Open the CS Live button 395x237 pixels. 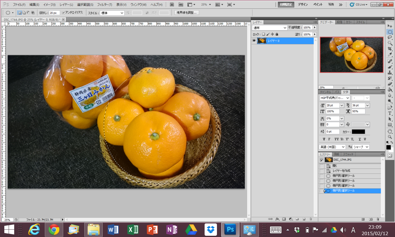(359, 5)
